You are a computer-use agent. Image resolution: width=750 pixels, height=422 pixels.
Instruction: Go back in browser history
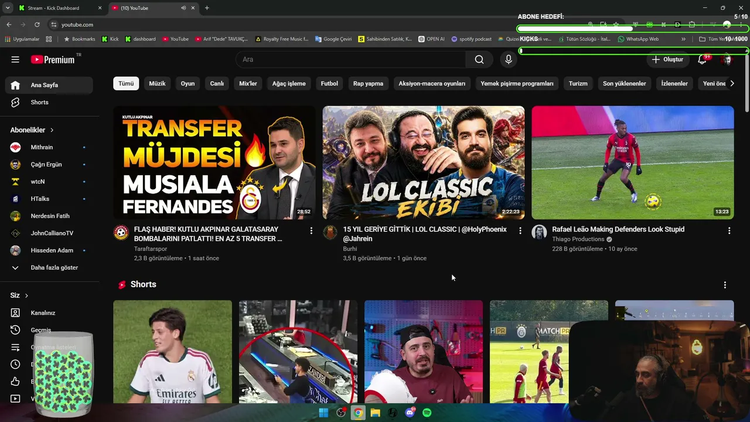click(9, 25)
